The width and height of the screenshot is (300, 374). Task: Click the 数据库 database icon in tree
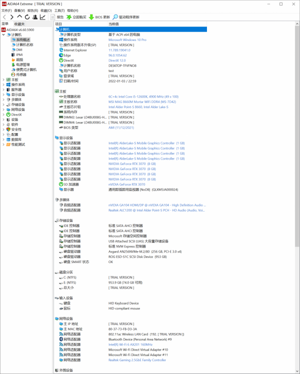[8, 139]
